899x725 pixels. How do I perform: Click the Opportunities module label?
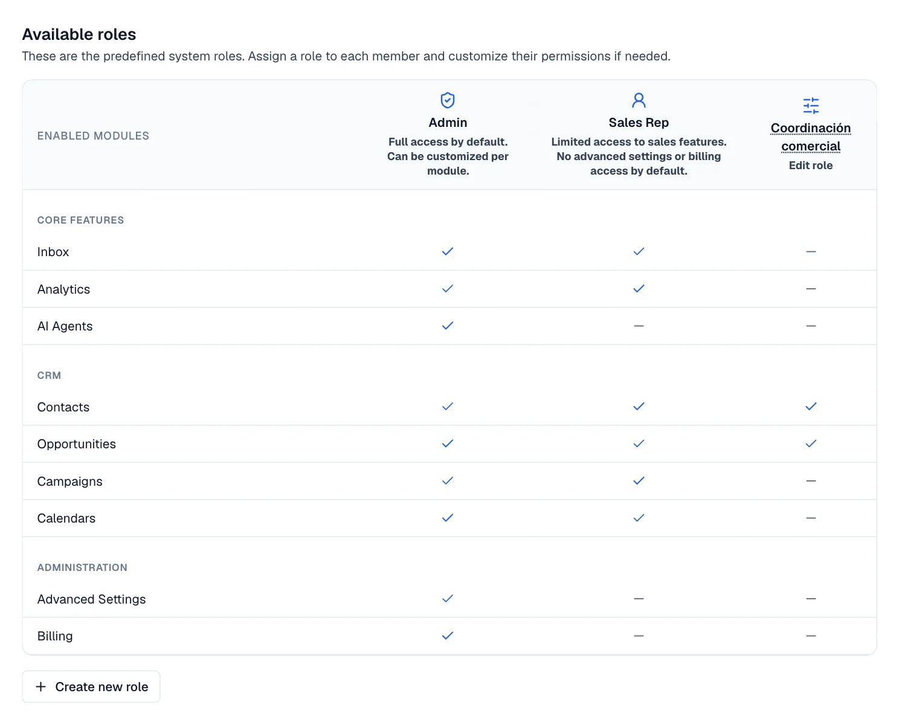(77, 444)
